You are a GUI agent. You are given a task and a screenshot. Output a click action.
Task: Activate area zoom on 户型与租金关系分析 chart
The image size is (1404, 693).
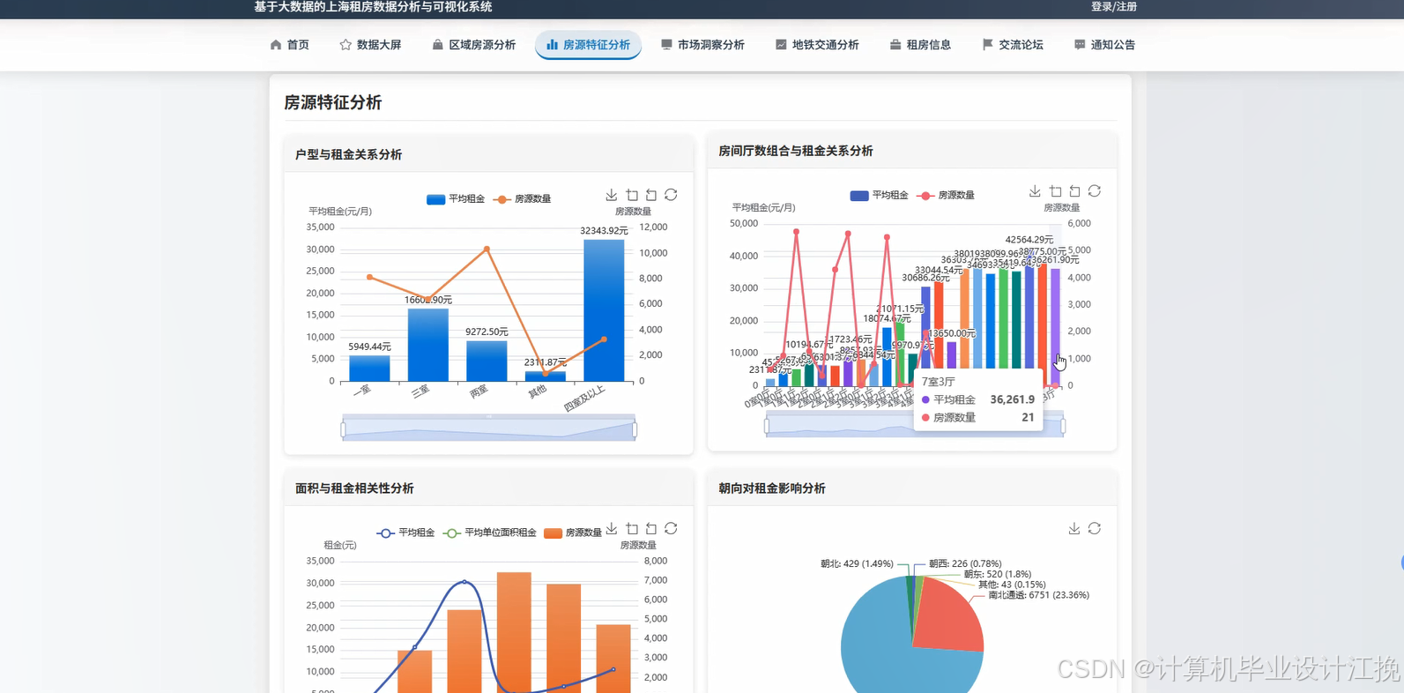coord(632,195)
